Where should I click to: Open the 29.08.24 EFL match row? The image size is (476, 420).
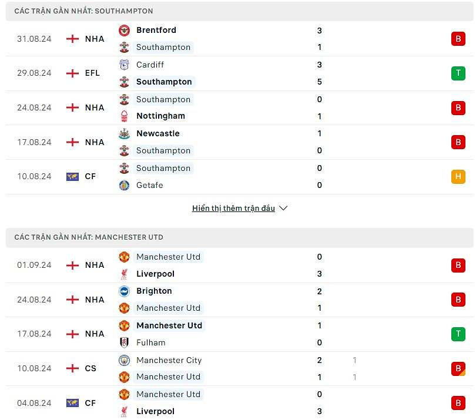(235, 73)
